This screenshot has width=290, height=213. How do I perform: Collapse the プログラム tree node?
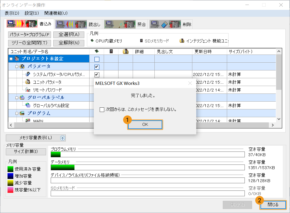(x=17, y=113)
